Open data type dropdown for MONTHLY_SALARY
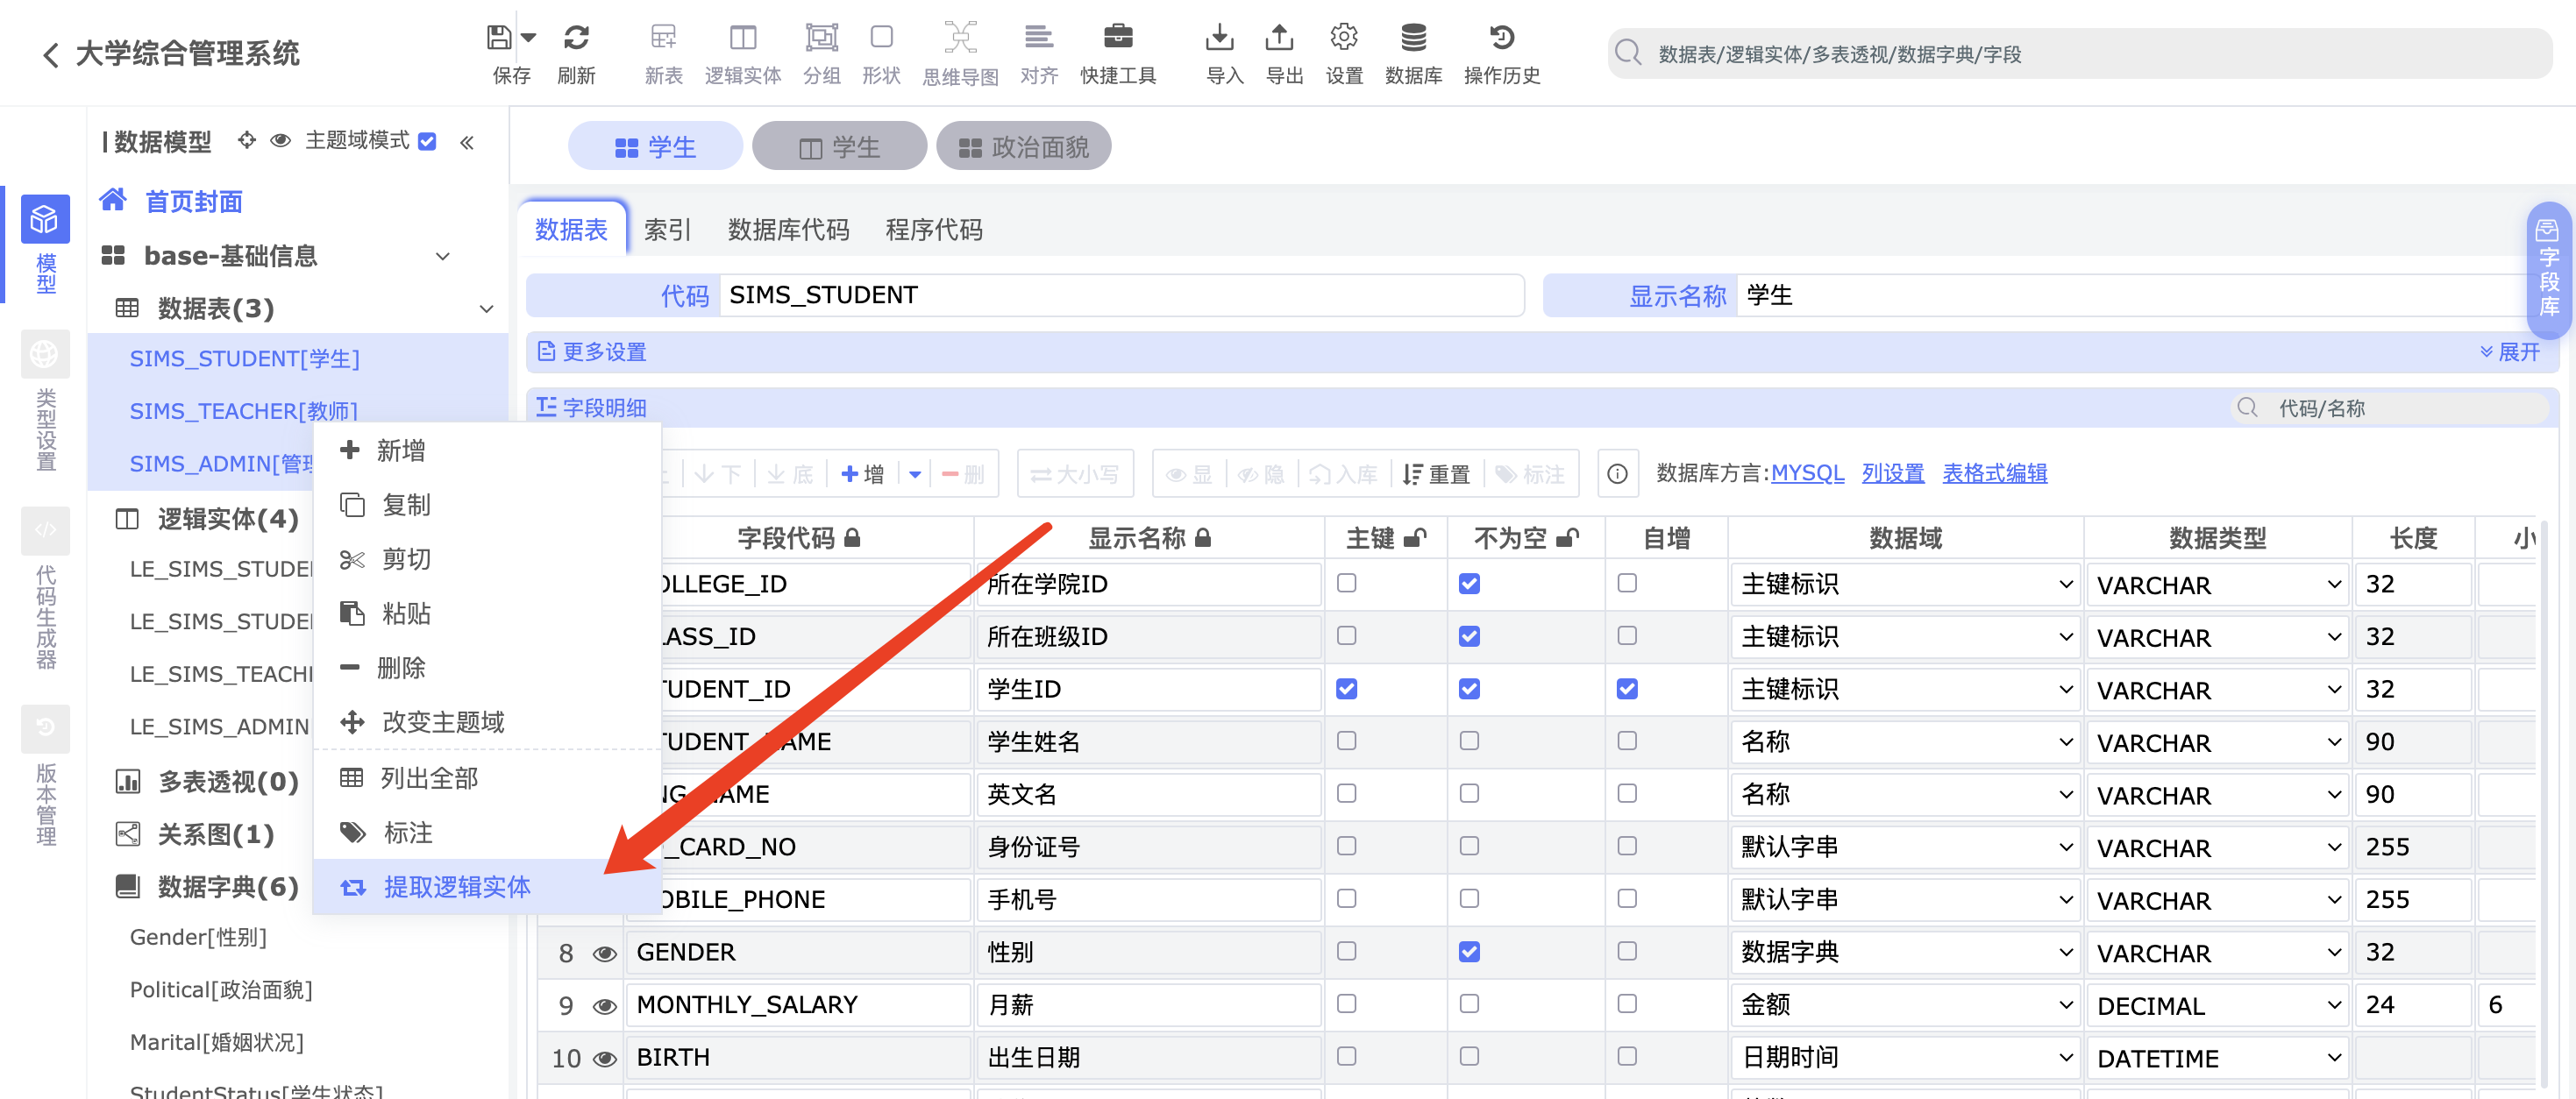The image size is (2576, 1099). tap(2218, 1005)
